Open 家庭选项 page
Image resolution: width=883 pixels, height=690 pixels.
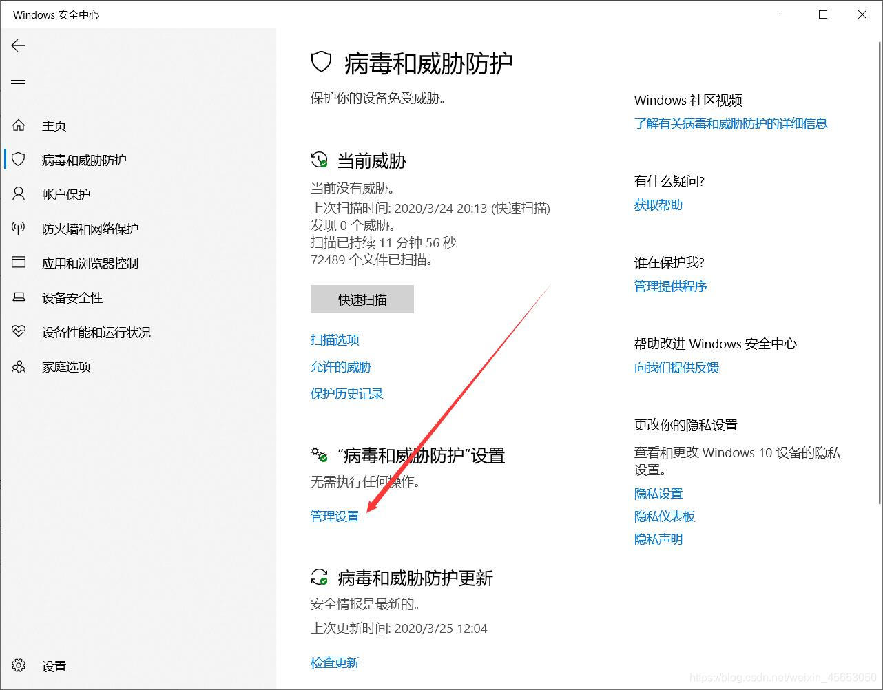[66, 366]
